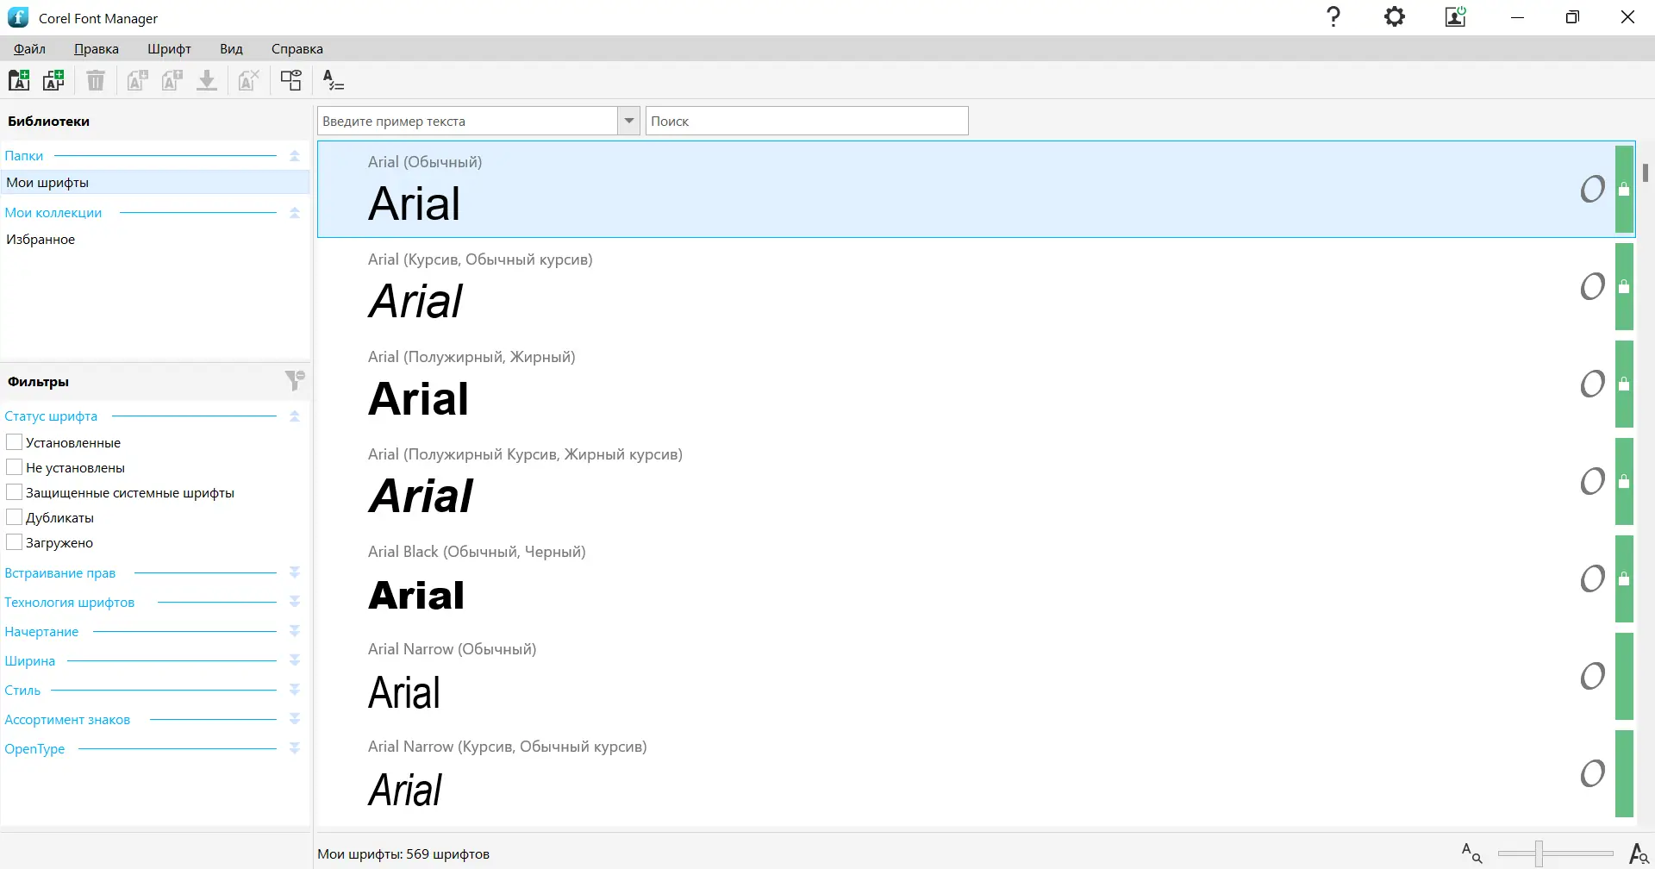Click the Arial Black (Обычный, Черный) label
This screenshot has height=869, width=1655.
pos(477,552)
